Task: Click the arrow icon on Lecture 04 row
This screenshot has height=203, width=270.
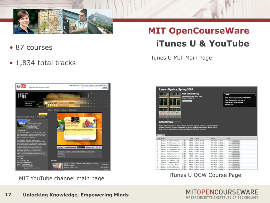Action: coord(185,147)
